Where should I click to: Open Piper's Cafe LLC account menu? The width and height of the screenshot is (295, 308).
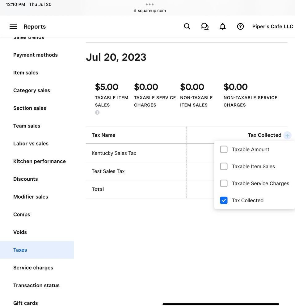pyautogui.click(x=272, y=27)
